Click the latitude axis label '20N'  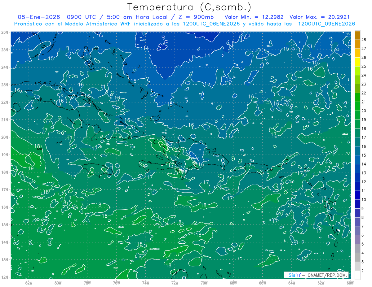[4, 137]
